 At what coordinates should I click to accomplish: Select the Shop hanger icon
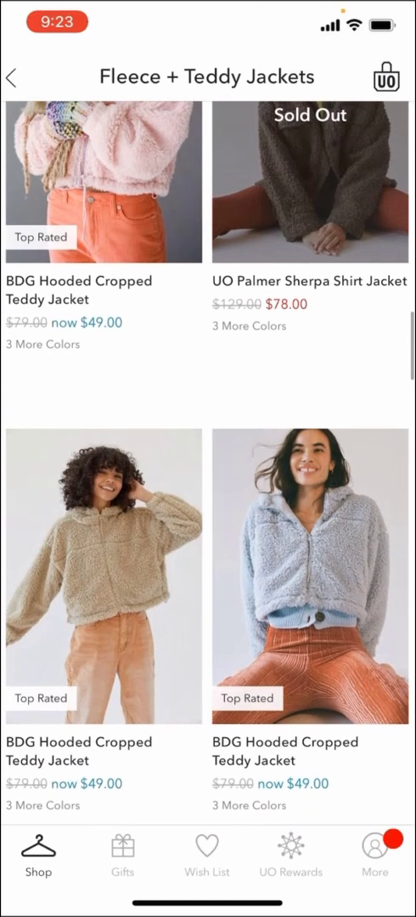point(38,846)
